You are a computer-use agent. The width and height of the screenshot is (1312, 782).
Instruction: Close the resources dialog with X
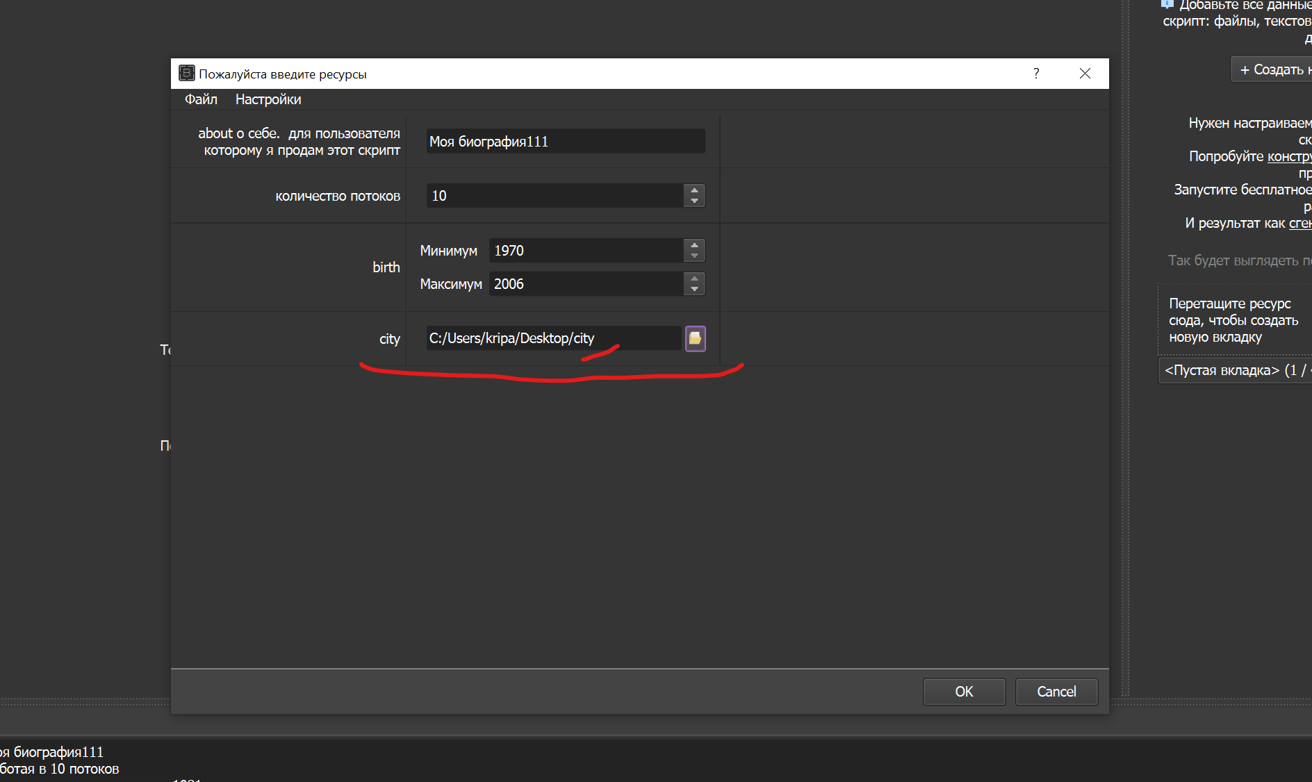coord(1085,74)
